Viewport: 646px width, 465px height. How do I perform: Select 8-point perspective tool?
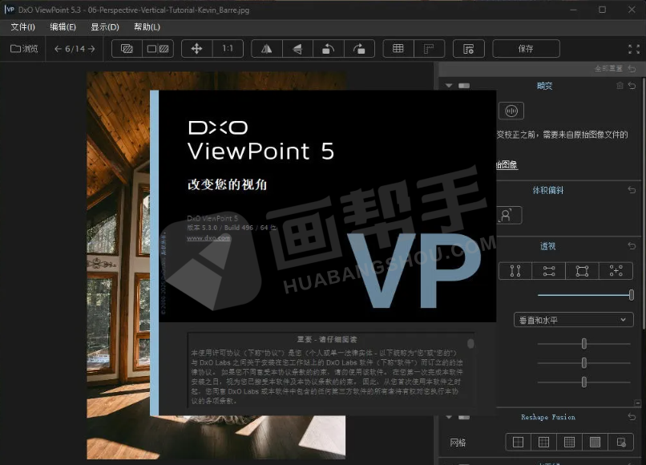pyautogui.click(x=616, y=271)
